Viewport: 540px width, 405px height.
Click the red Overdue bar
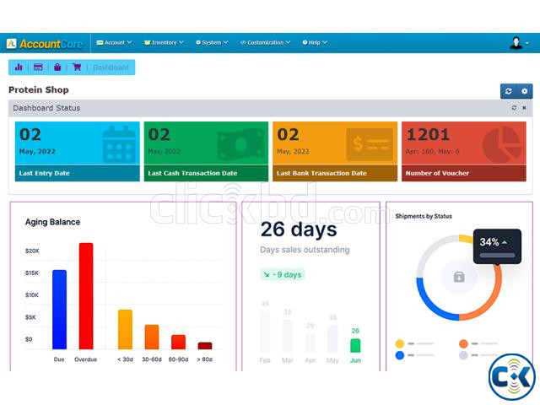[86, 296]
